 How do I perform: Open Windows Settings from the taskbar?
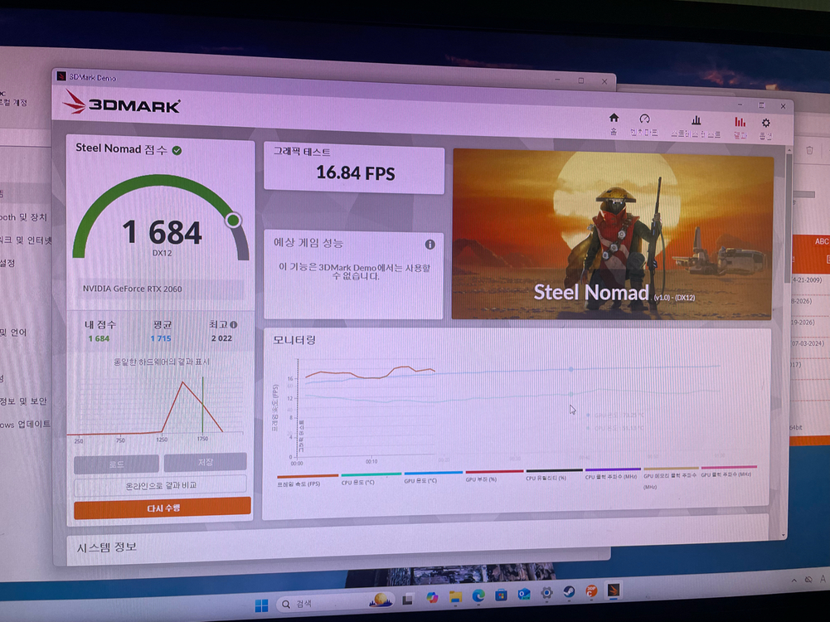[x=546, y=593]
